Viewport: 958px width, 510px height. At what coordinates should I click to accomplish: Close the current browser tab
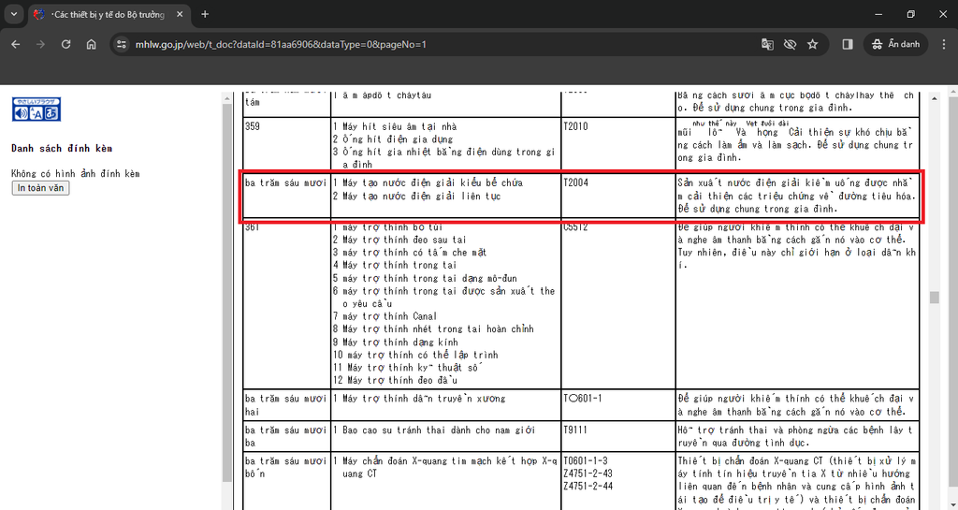click(x=180, y=14)
